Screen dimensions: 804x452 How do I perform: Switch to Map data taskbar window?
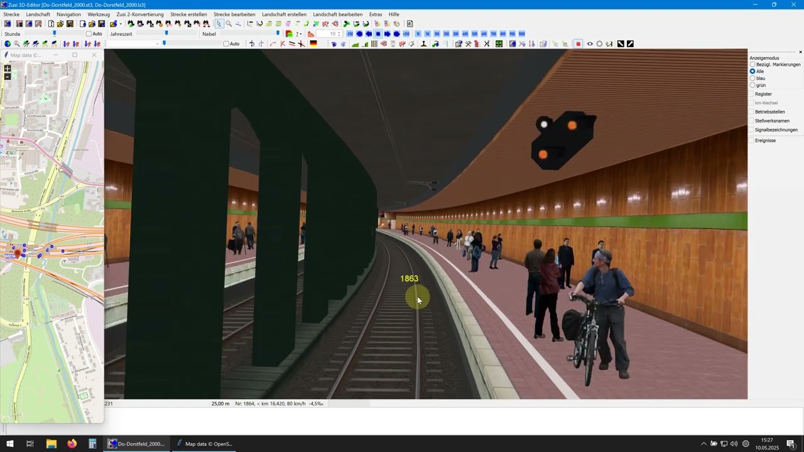pos(204,444)
